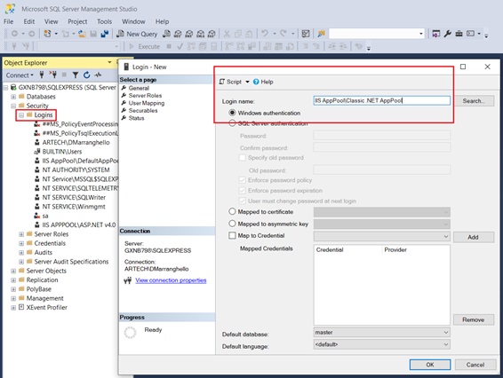Click the New Query toolbar button

(x=137, y=34)
